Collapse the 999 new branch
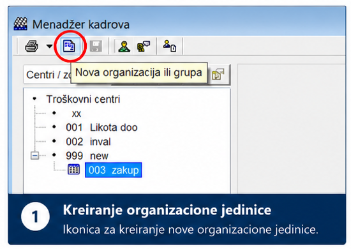 tap(34, 155)
